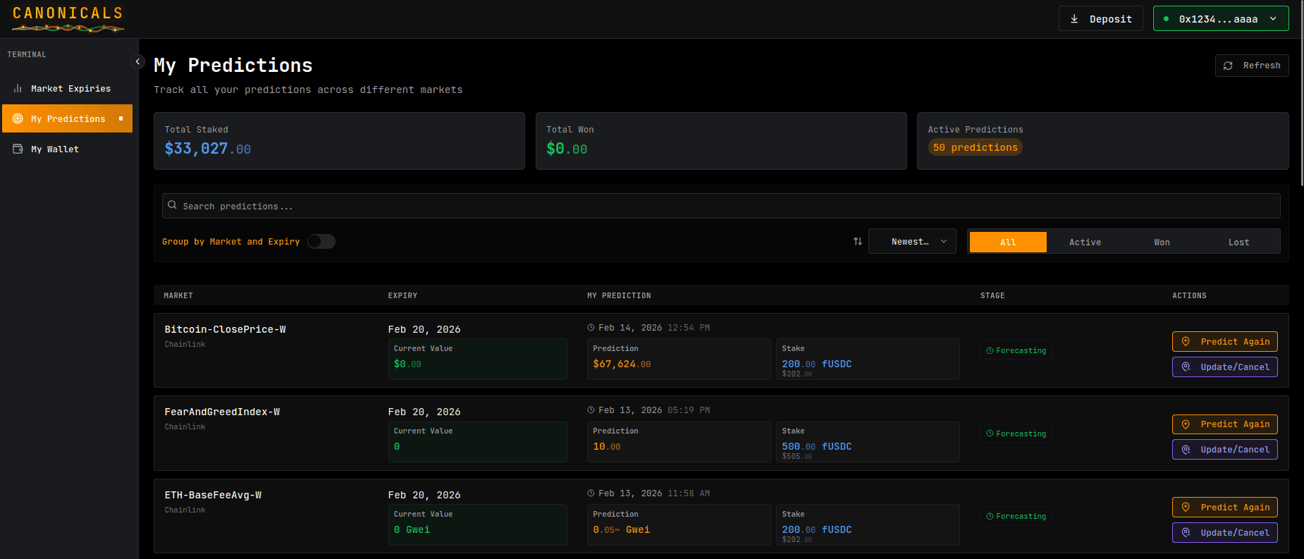Show Lost predictions tab
1304x559 pixels.
pos(1238,242)
